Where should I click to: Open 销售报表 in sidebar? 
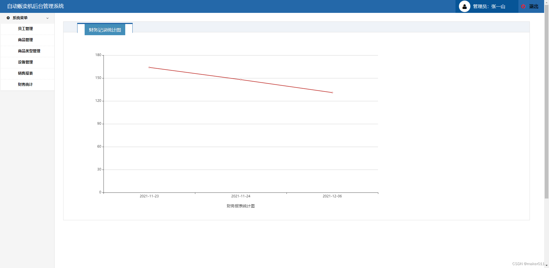coord(27,73)
